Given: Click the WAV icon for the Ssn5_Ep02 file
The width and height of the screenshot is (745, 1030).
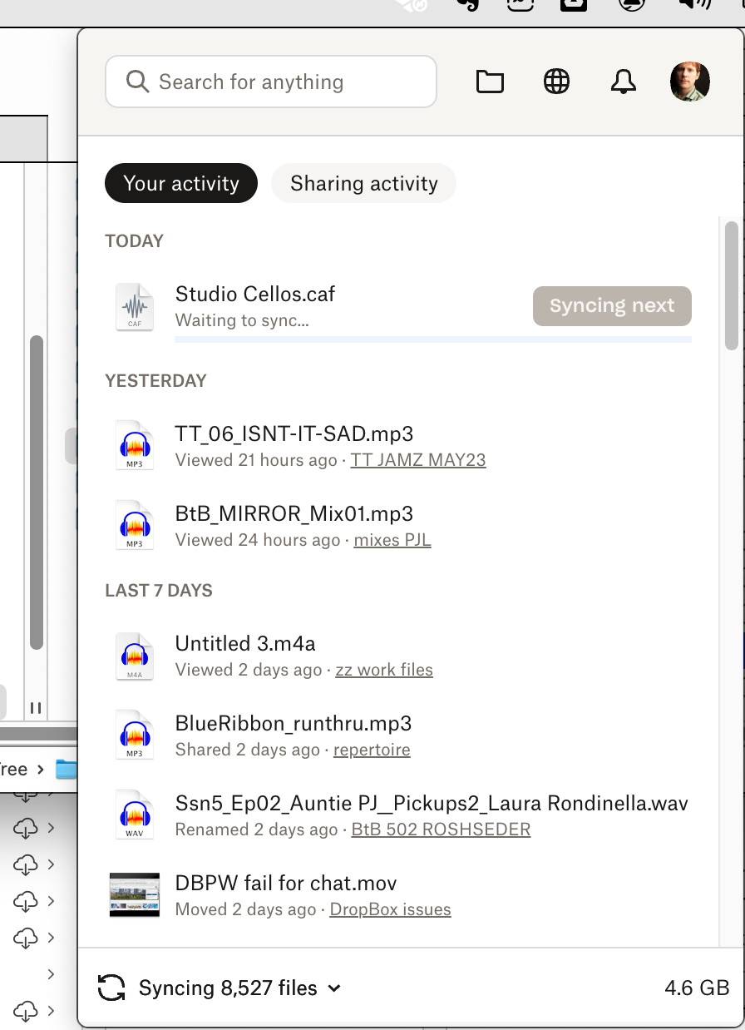Looking at the screenshot, I should (134, 815).
